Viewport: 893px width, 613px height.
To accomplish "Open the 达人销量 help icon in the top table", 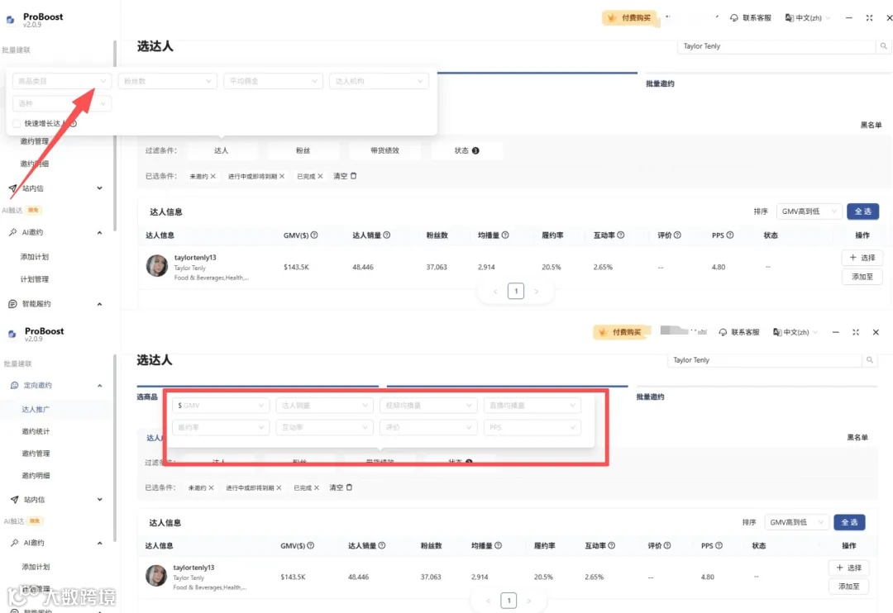I will 387,235.
